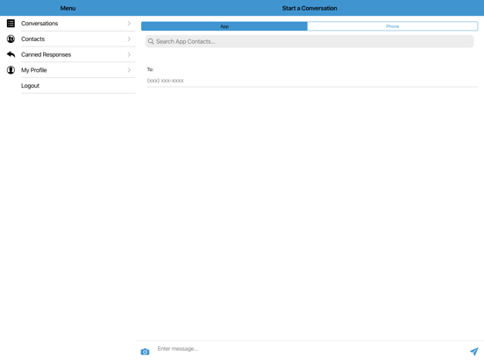Open Canned Responses via its chevron
This screenshot has height=363, width=484.
pyautogui.click(x=129, y=54)
